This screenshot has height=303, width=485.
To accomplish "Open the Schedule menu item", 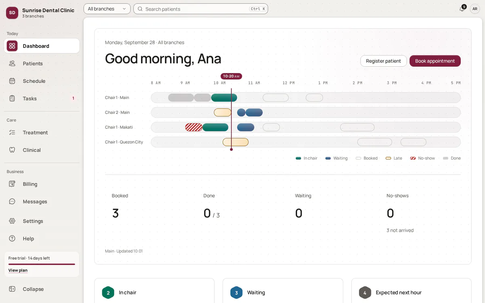I will (x=42, y=81).
